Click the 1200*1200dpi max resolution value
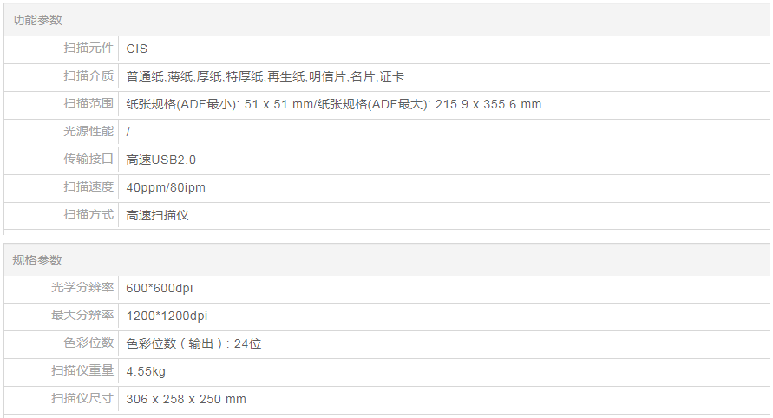The image size is (773, 418). [167, 316]
